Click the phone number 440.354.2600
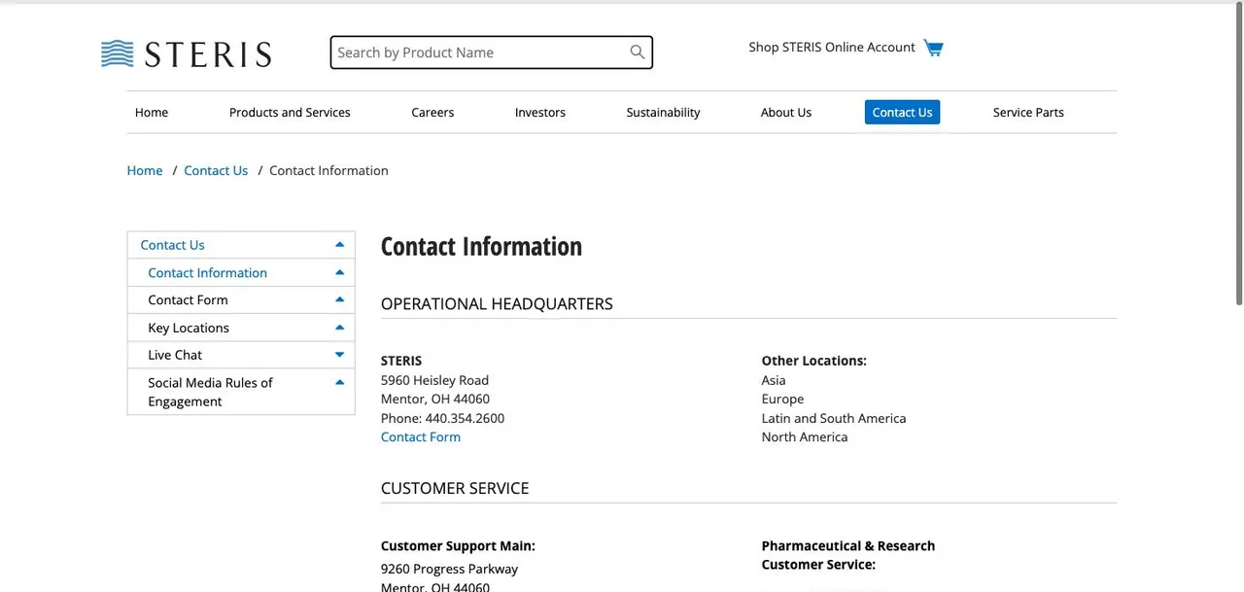Image resolution: width=1244 pixels, height=592 pixels. [x=465, y=418]
